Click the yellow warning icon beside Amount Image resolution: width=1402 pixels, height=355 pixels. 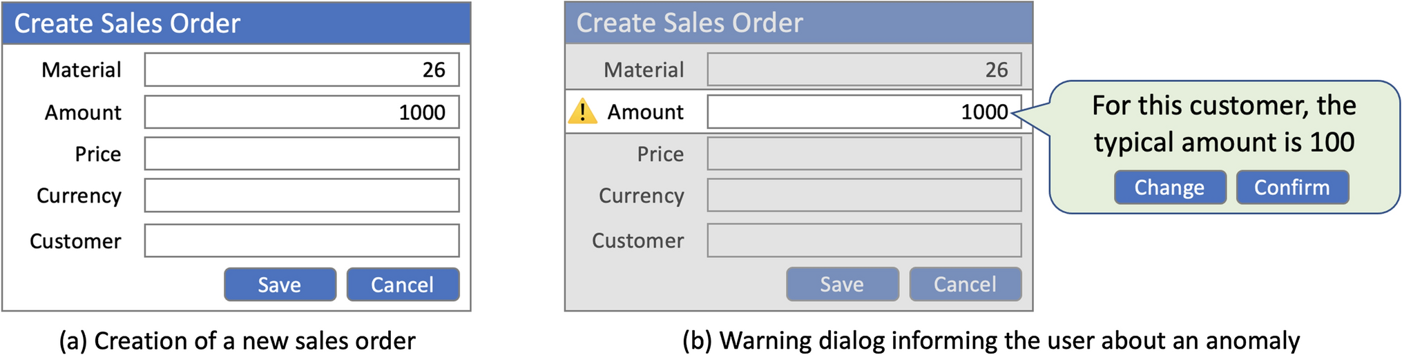coord(582,112)
